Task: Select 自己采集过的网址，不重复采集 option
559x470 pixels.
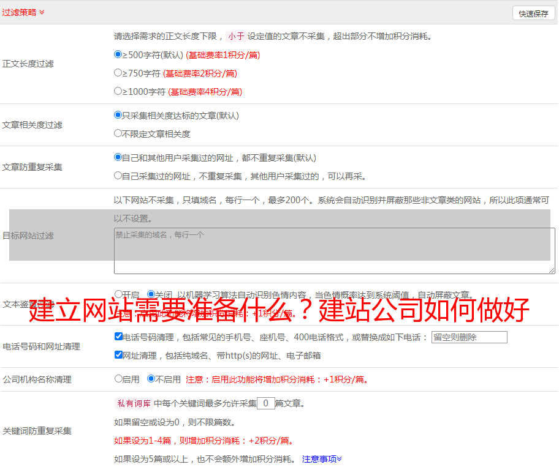Action: click(x=118, y=176)
